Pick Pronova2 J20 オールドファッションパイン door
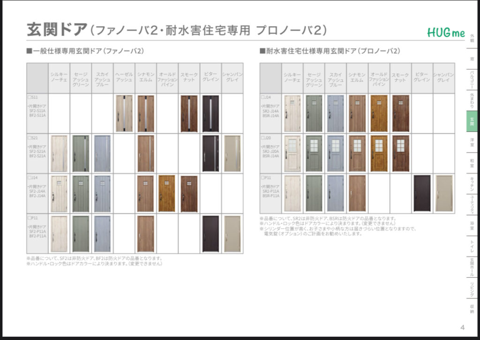 [379, 153]
